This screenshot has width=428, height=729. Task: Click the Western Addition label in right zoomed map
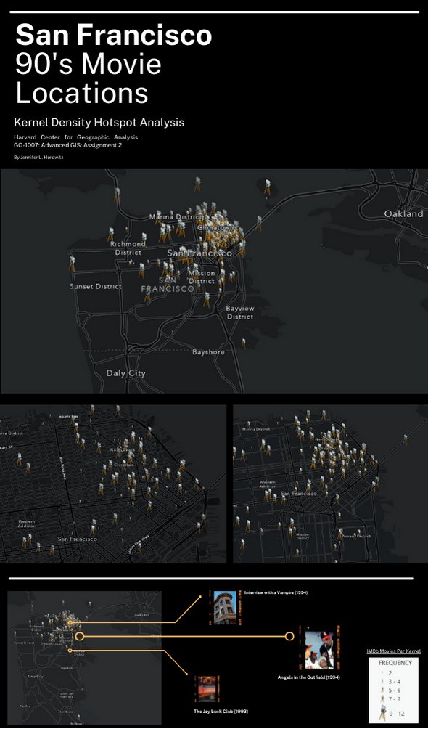pyautogui.click(x=267, y=484)
